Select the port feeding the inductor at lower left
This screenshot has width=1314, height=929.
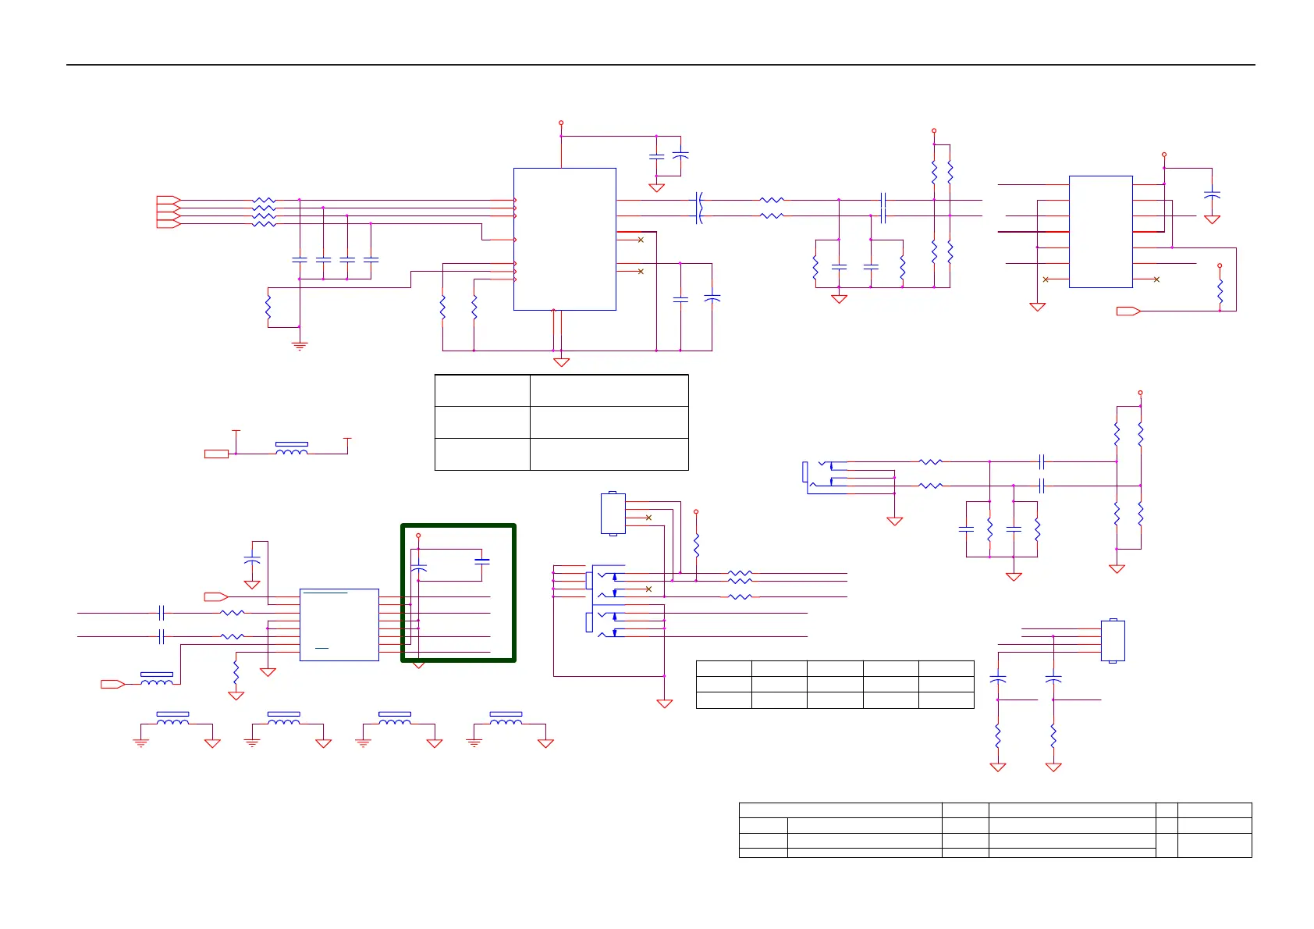(x=113, y=685)
